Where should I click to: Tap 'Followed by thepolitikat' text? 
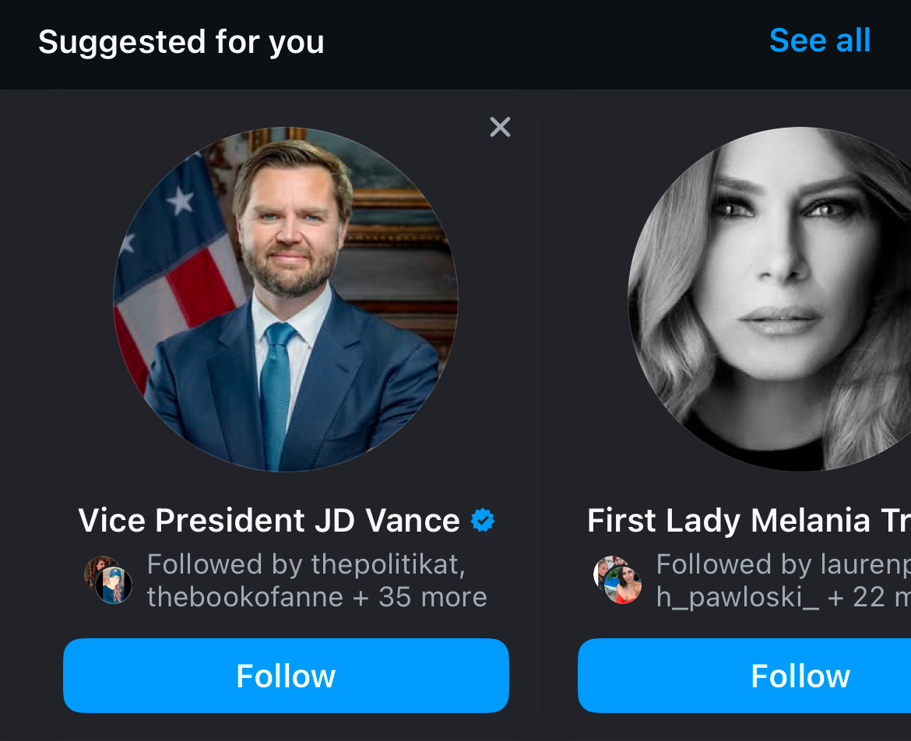coord(306,564)
